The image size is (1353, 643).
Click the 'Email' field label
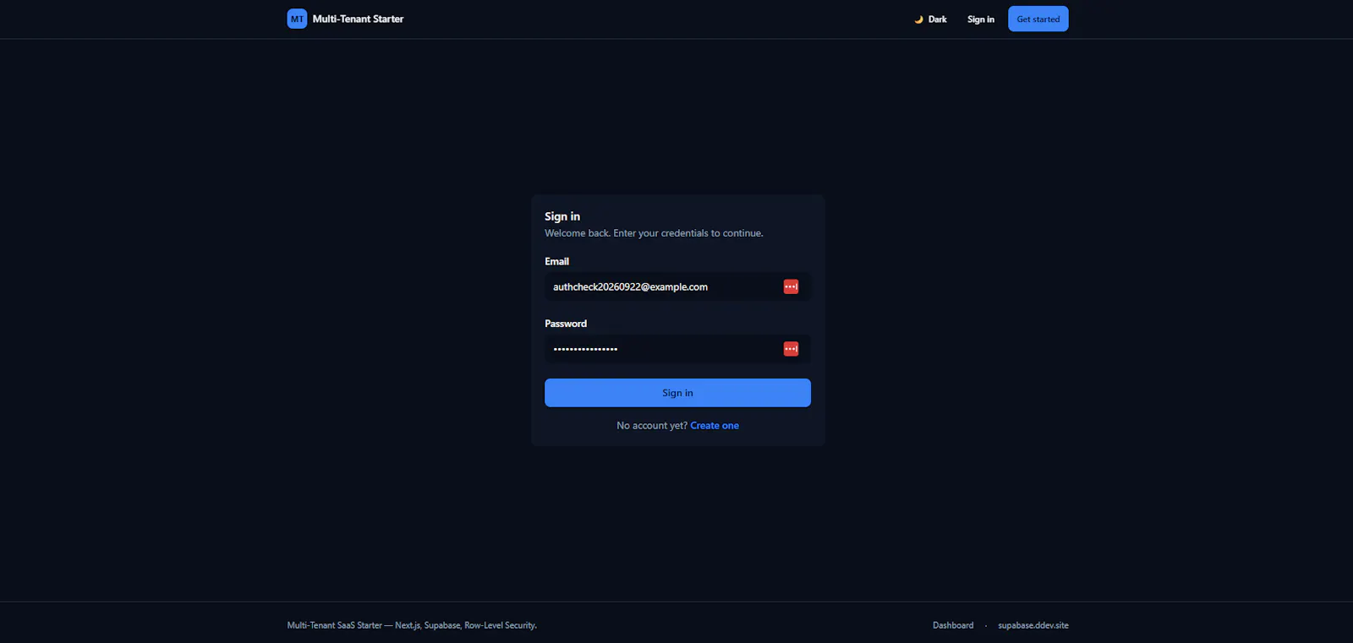(556, 261)
